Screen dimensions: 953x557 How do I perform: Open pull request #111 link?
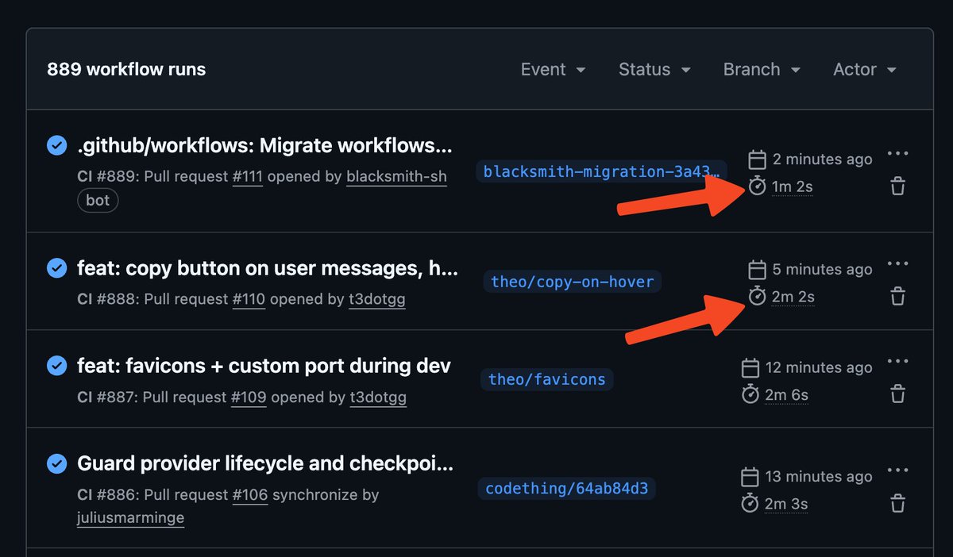pyautogui.click(x=248, y=176)
